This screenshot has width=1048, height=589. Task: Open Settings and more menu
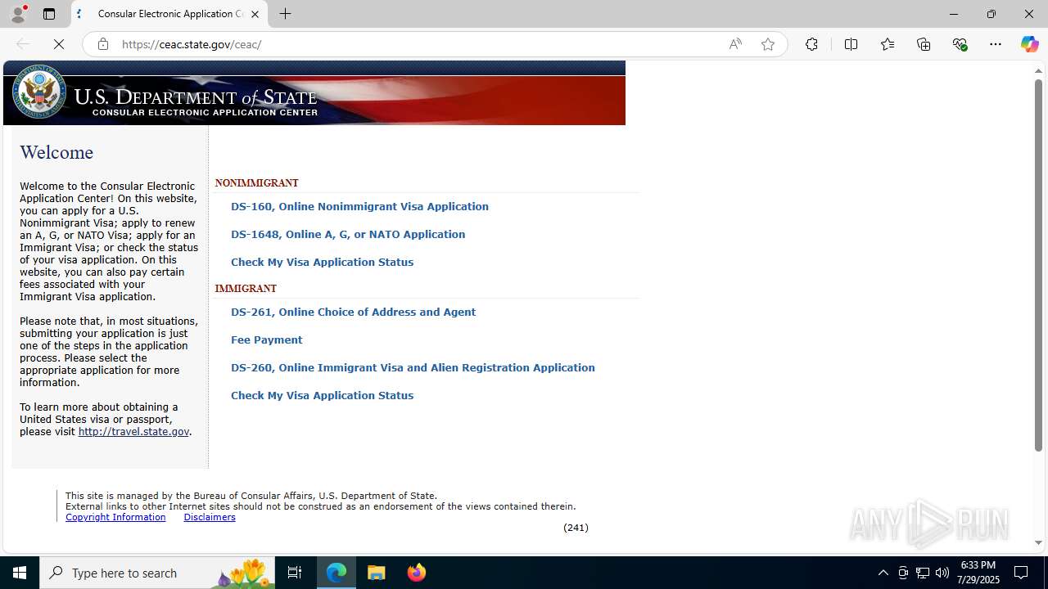coord(996,44)
